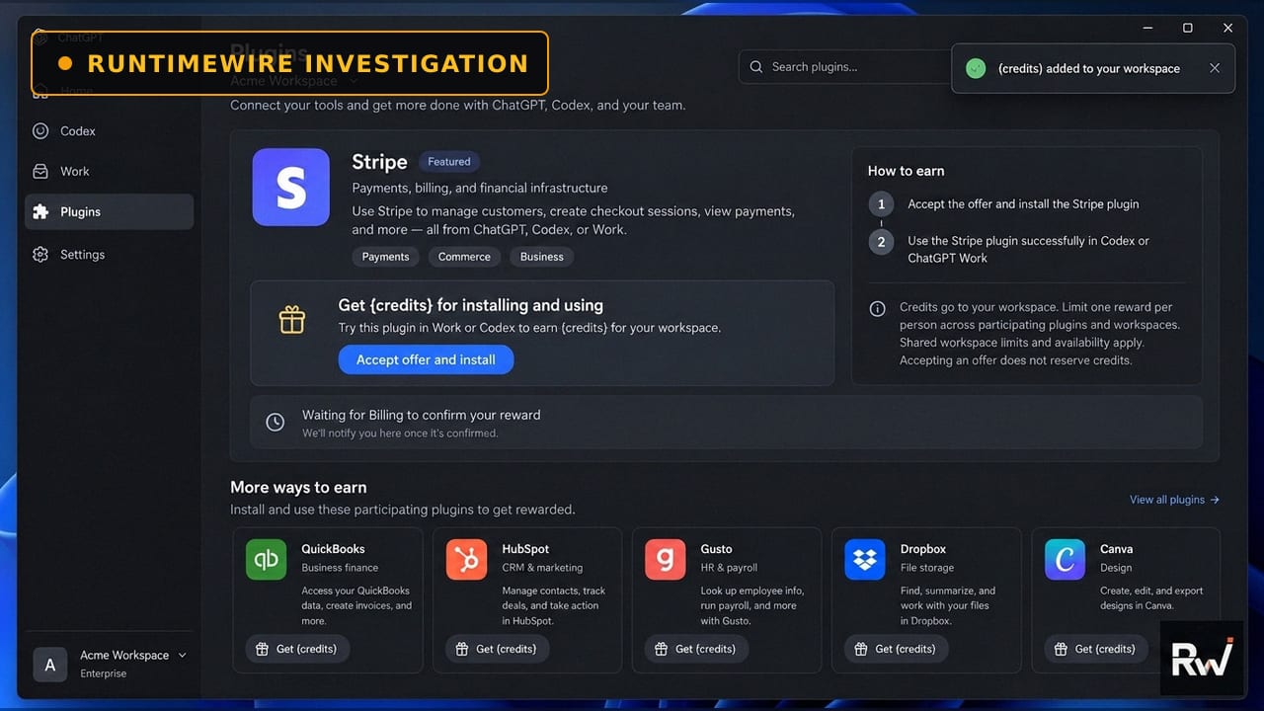Screen dimensions: 1264x711
Task: Click the green checkmark in the notification
Action: (x=976, y=68)
